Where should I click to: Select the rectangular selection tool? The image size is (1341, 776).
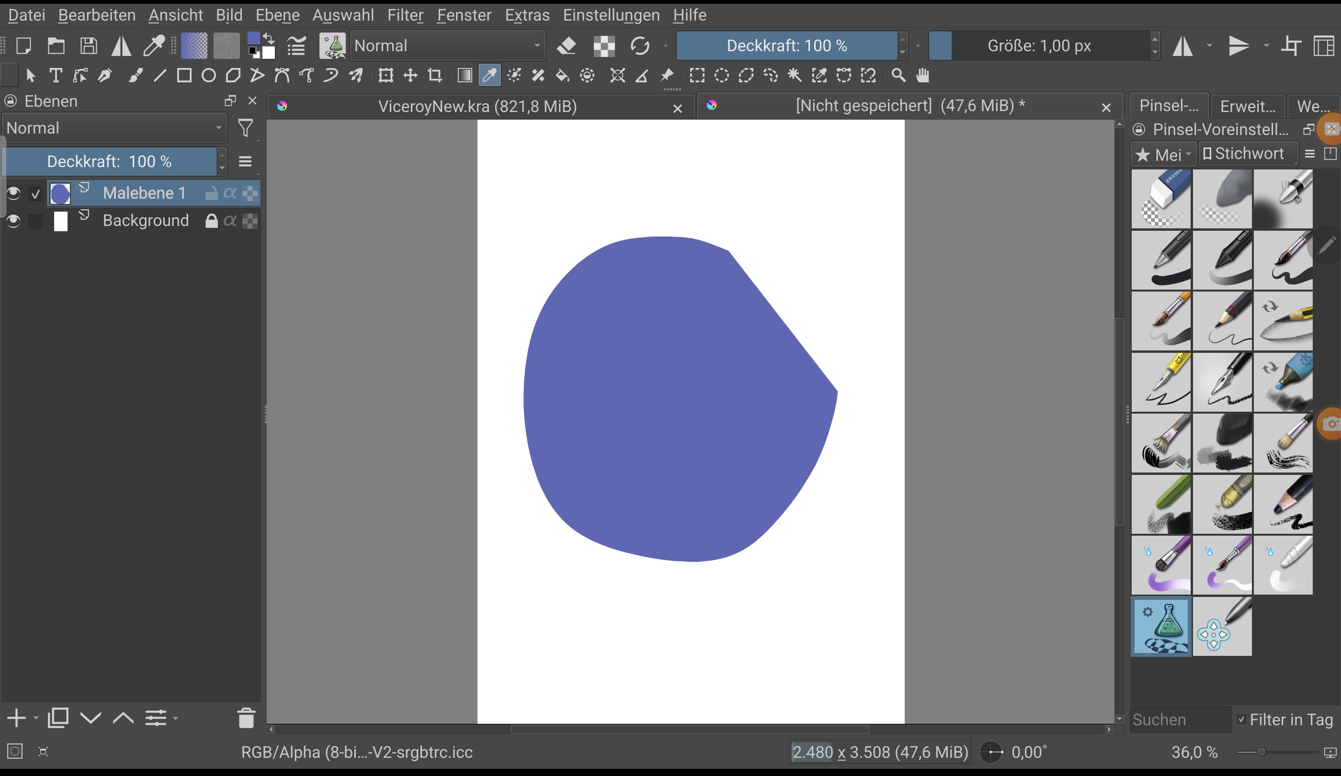[x=696, y=76]
